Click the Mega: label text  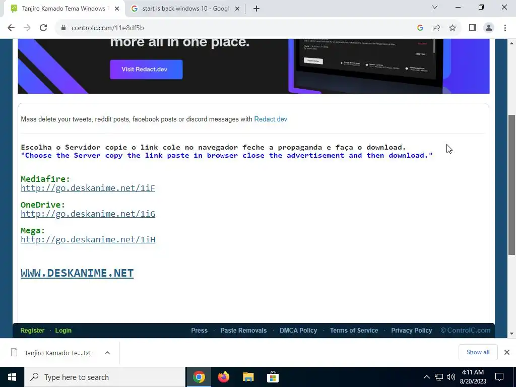pyautogui.click(x=33, y=230)
